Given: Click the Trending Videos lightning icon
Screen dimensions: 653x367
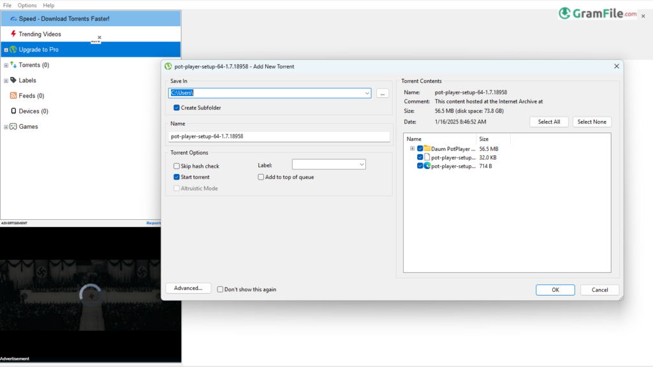Looking at the screenshot, I should [x=13, y=34].
